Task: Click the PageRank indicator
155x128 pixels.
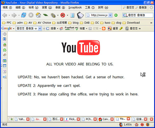Action: (x=69, y=28)
